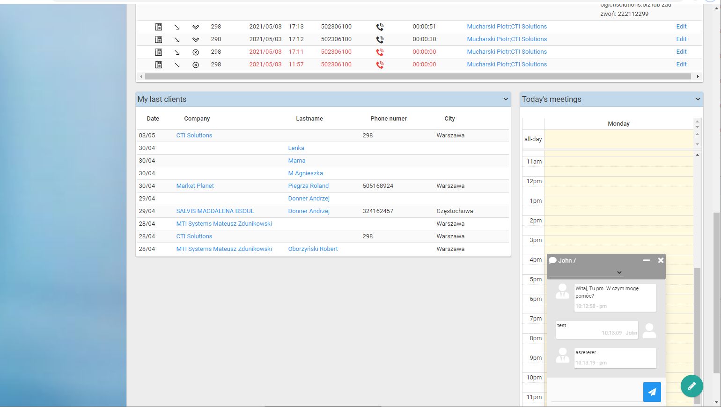Click left arrow of calls table scrollbar
The image size is (721, 407).
pyautogui.click(x=141, y=76)
